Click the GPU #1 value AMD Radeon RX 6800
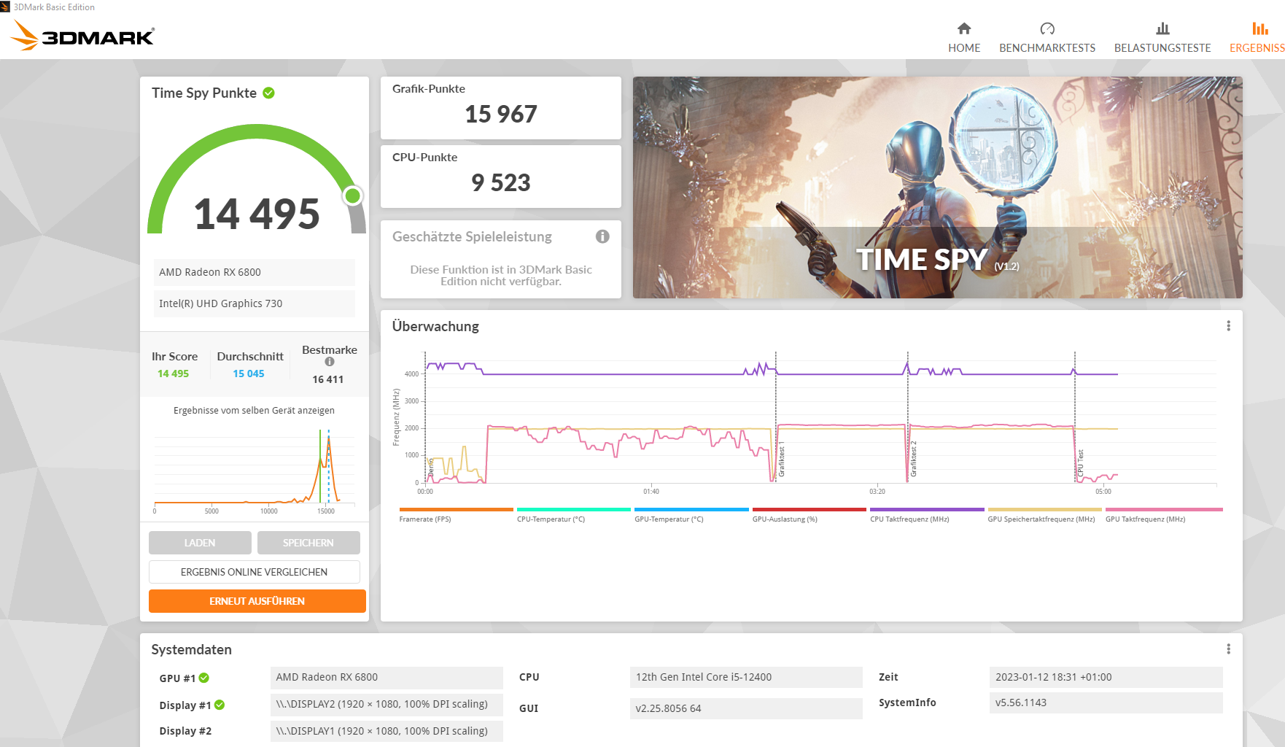This screenshot has height=747, width=1285. [x=387, y=677]
